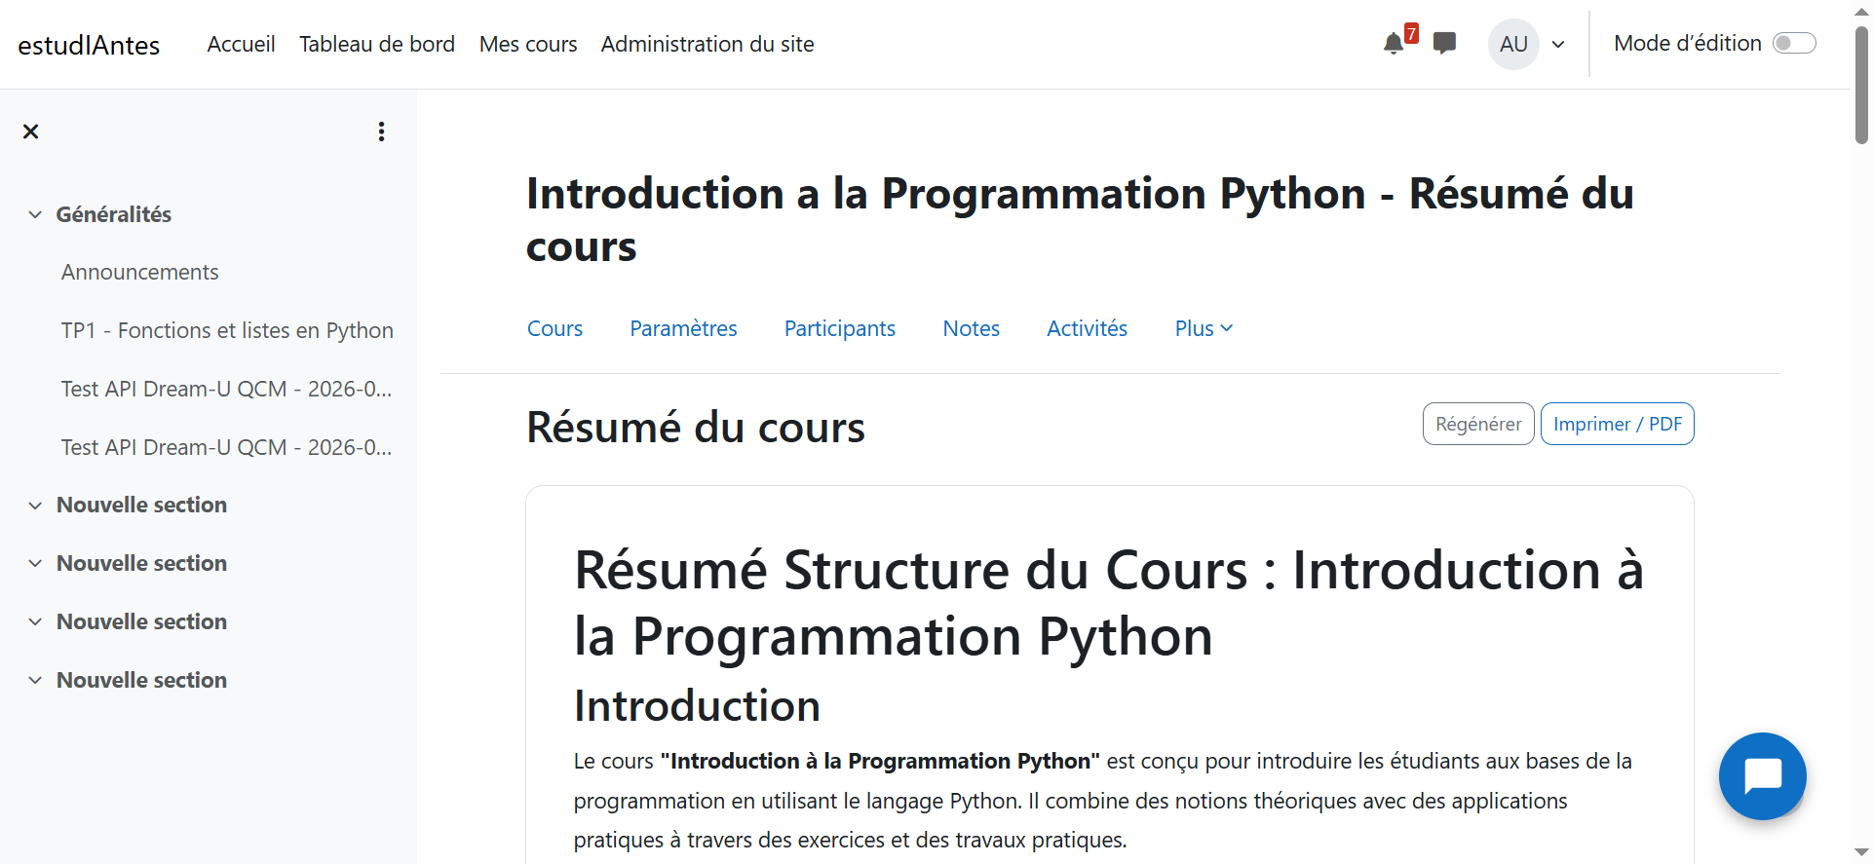The image size is (1873, 864).
Task: Select the last Nouvelle section title
Action: pos(141,681)
